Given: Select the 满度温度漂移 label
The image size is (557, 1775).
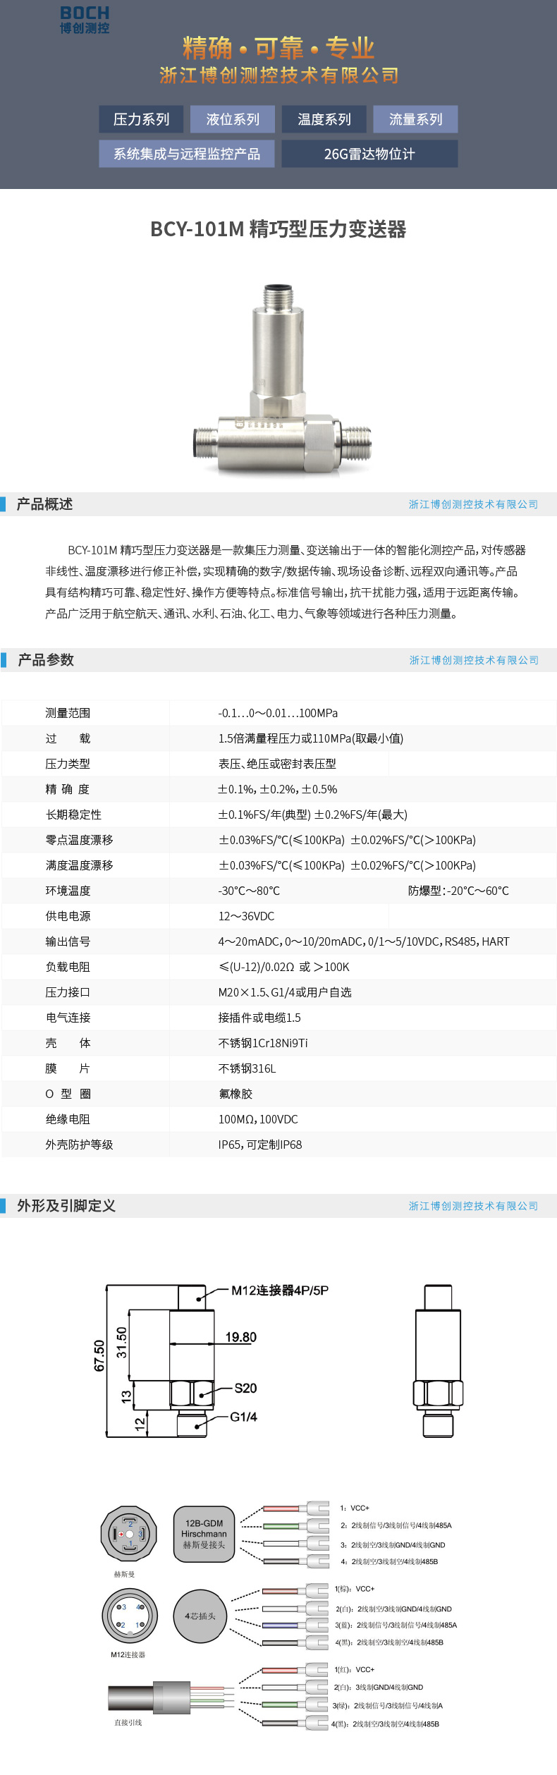Looking at the screenshot, I should coord(79,865).
